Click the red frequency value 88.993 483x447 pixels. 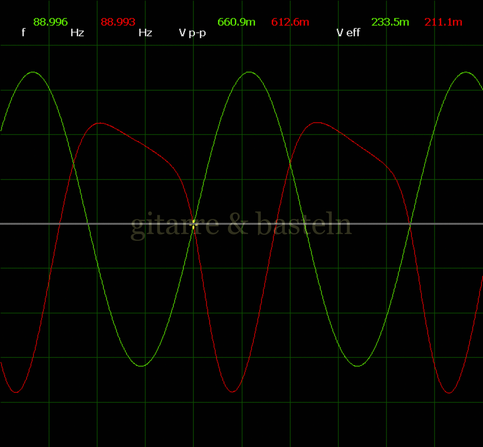pos(118,22)
